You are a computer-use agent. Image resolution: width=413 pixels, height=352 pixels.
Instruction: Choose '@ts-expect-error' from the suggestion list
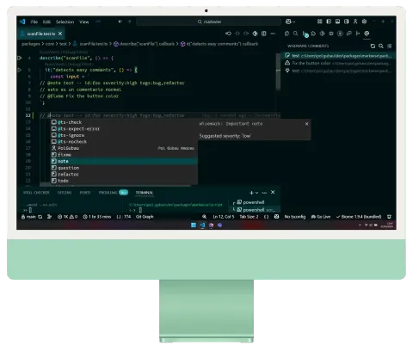124,129
